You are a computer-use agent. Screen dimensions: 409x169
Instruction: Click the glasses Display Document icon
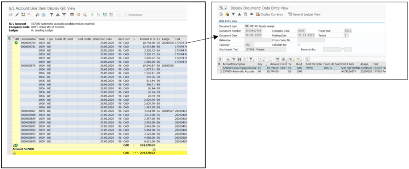point(11,15)
